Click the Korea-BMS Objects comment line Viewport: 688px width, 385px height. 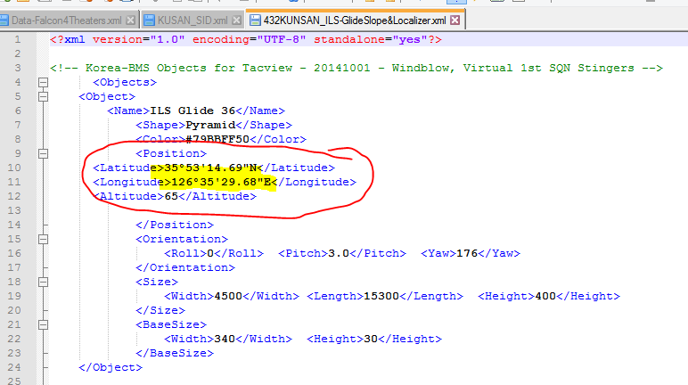coord(356,68)
